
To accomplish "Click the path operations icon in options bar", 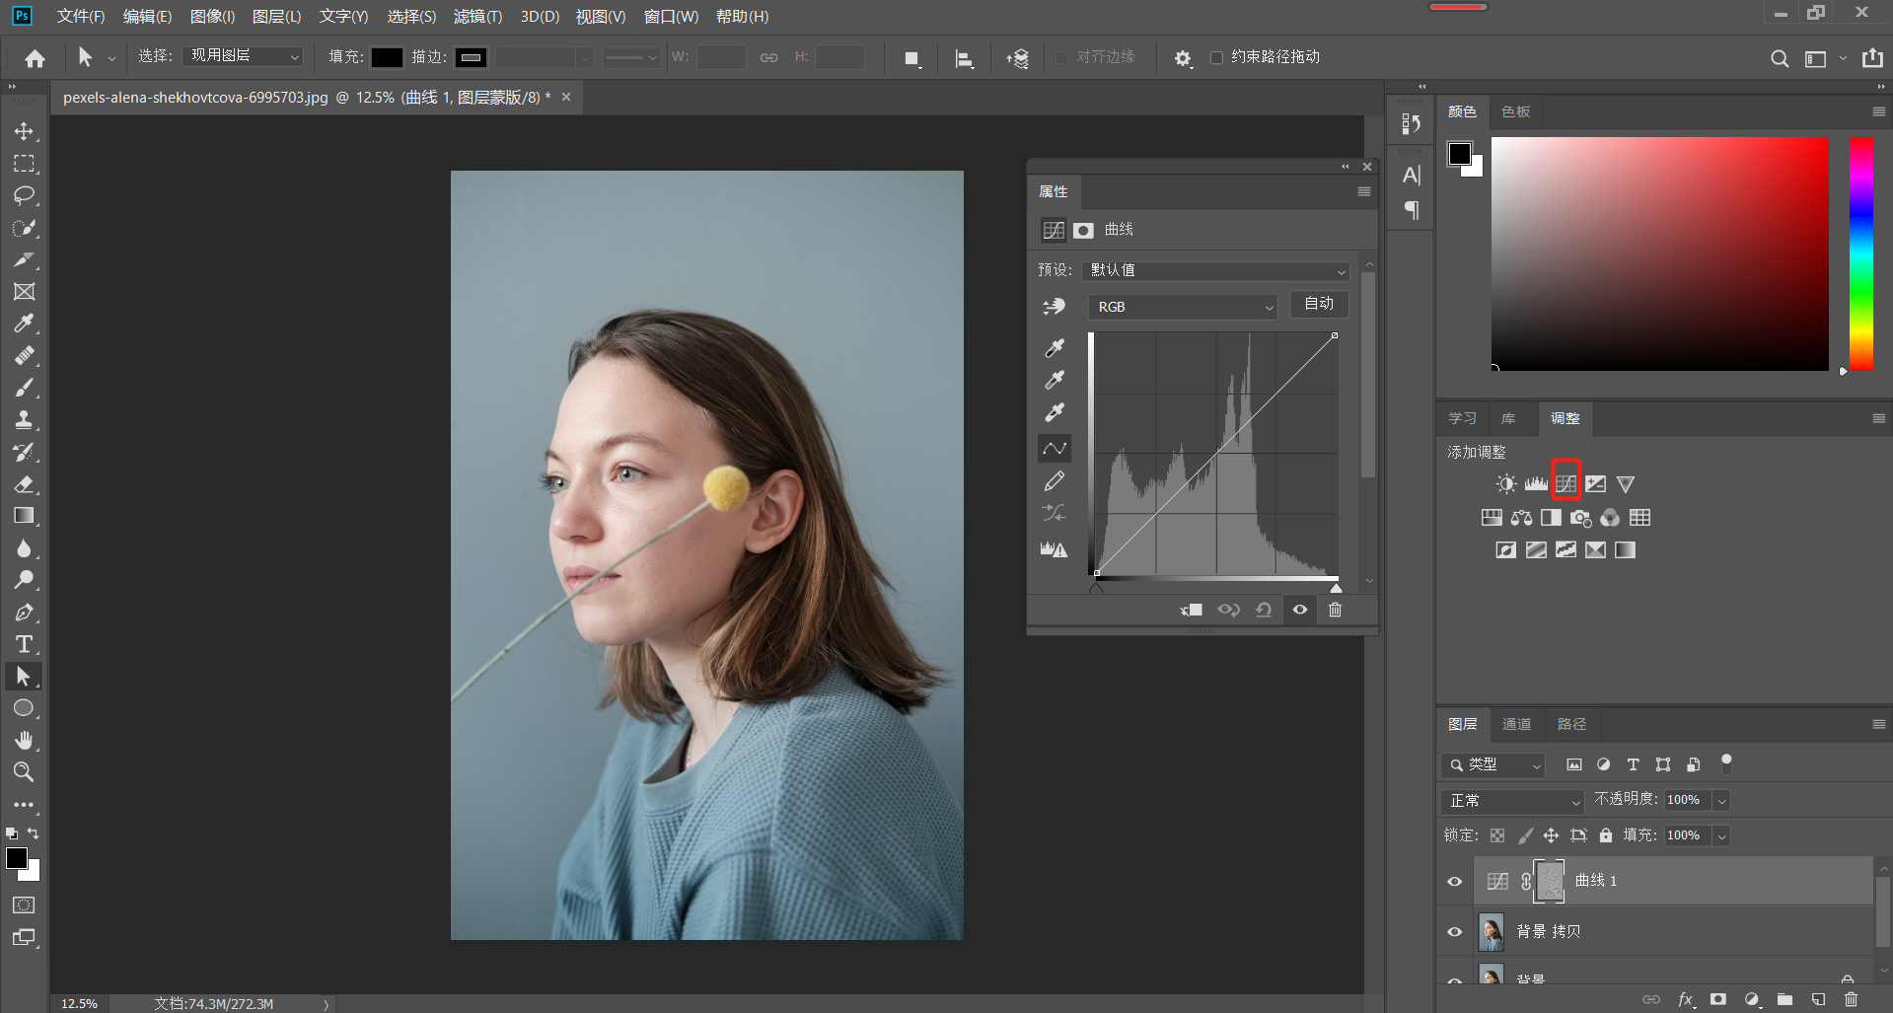I will 912,59.
